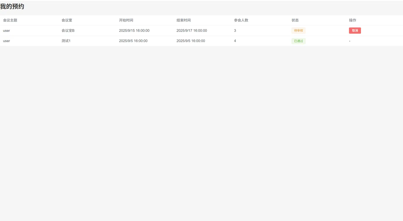403x221 pixels.
Task: Click the 会议主题 column header
Action: click(x=10, y=20)
